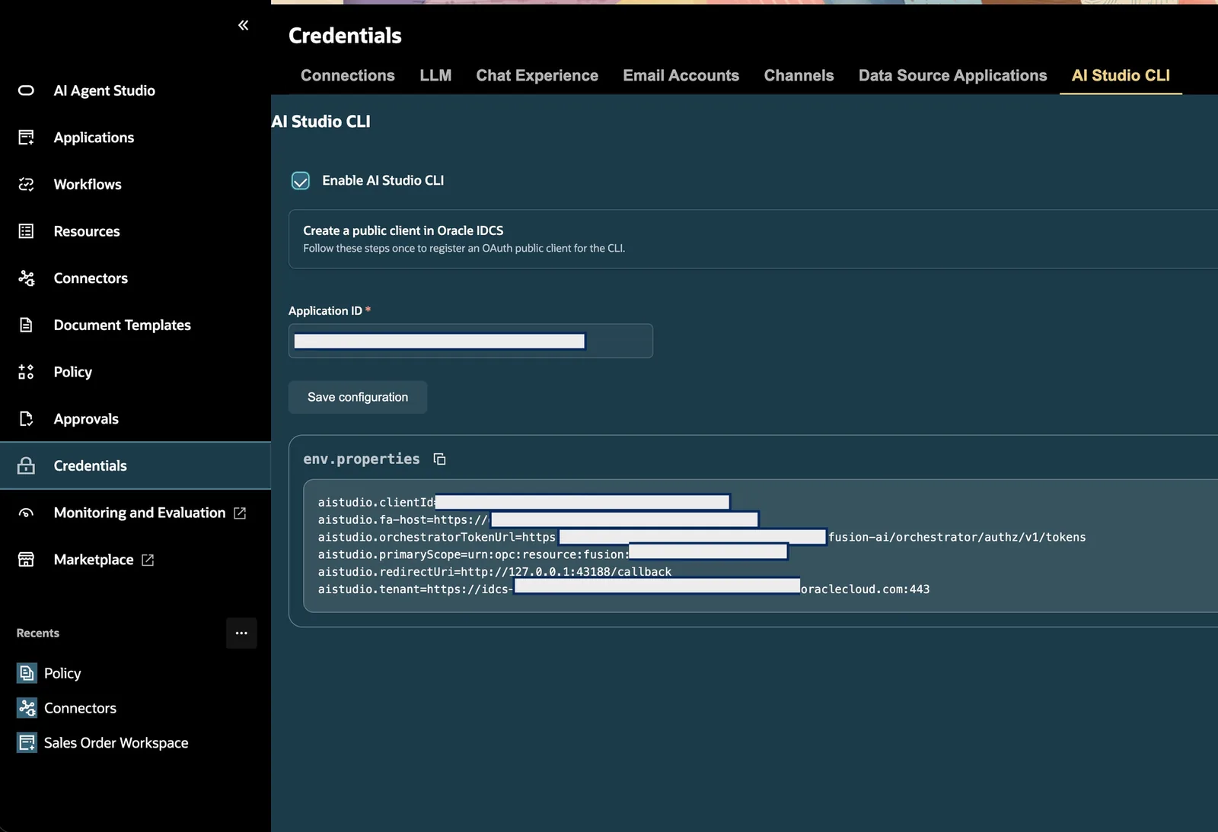This screenshot has width=1218, height=832.
Task: Switch to the LLM tab
Action: (435, 75)
